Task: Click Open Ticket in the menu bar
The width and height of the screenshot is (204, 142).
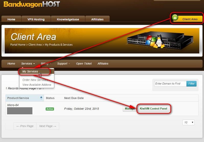Action: (x=84, y=63)
